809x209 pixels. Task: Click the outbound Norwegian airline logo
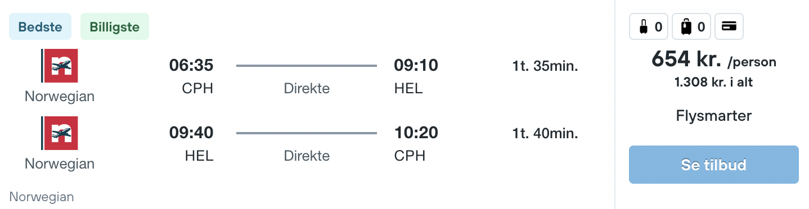(x=60, y=66)
